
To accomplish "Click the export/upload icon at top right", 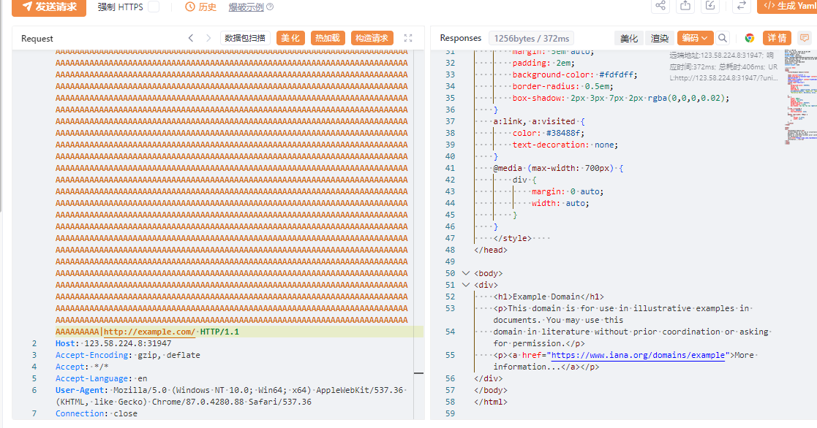I will click(x=685, y=7).
